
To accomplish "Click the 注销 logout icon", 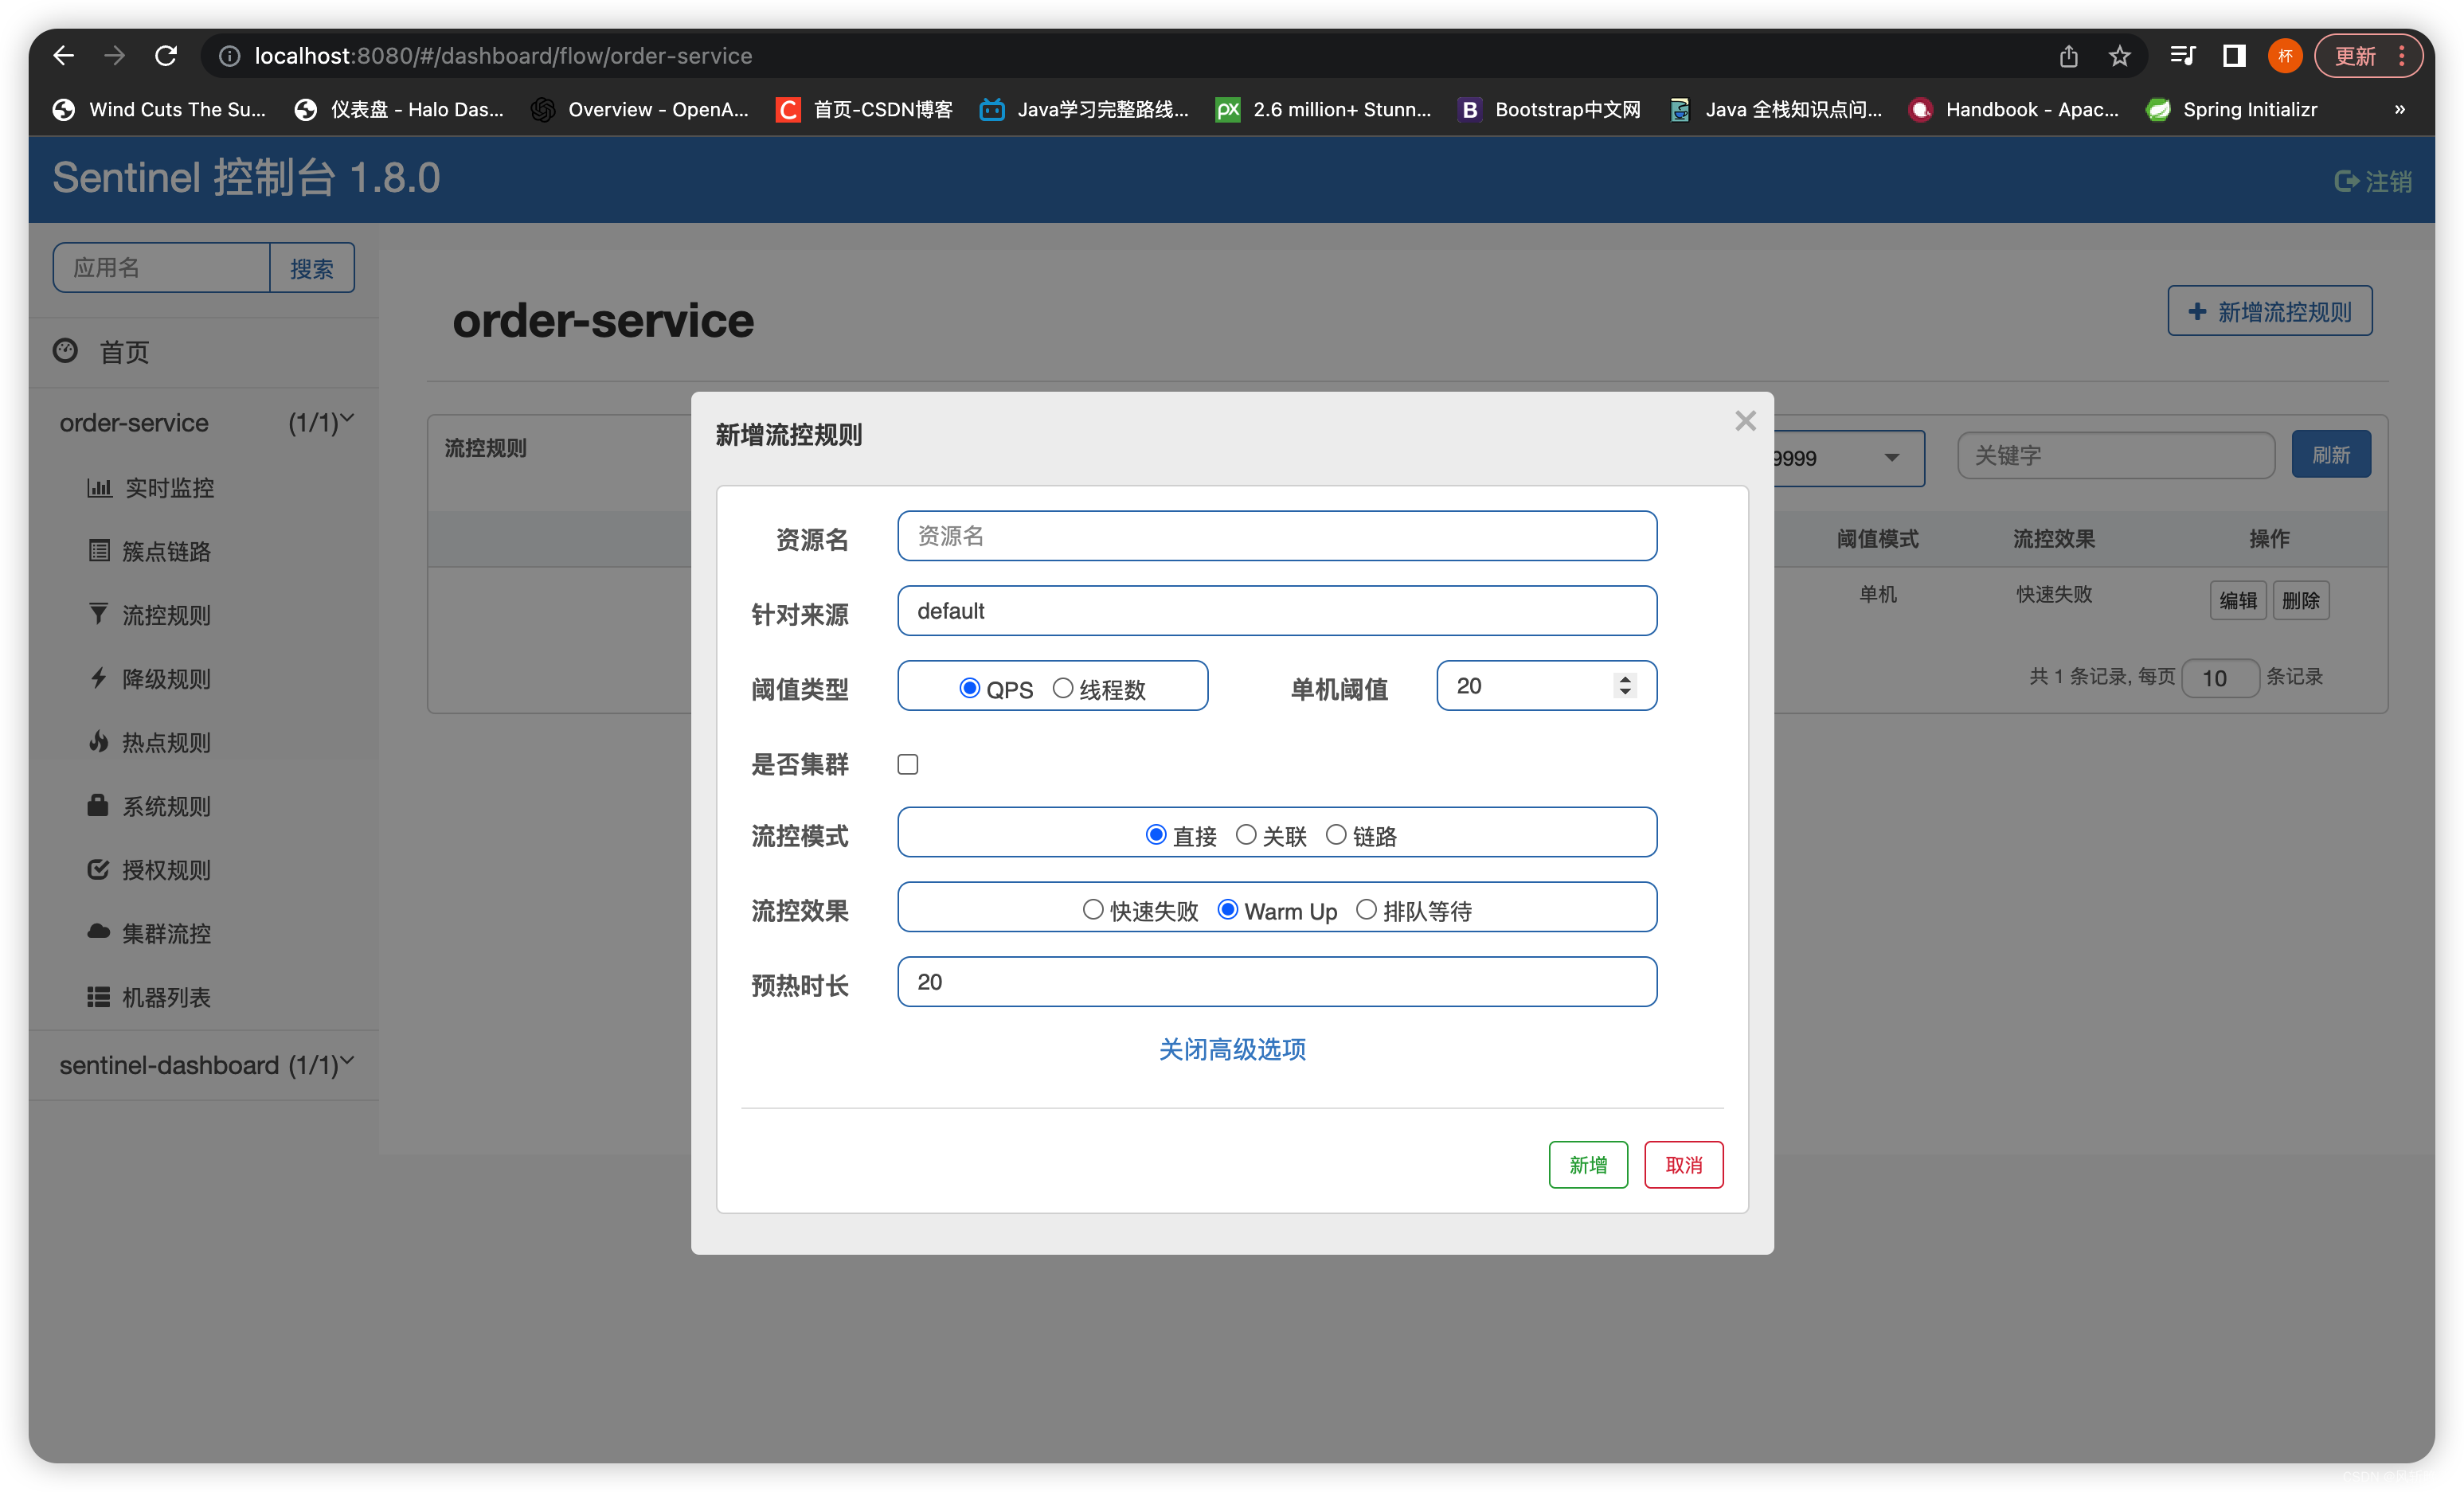I will (x=2346, y=181).
